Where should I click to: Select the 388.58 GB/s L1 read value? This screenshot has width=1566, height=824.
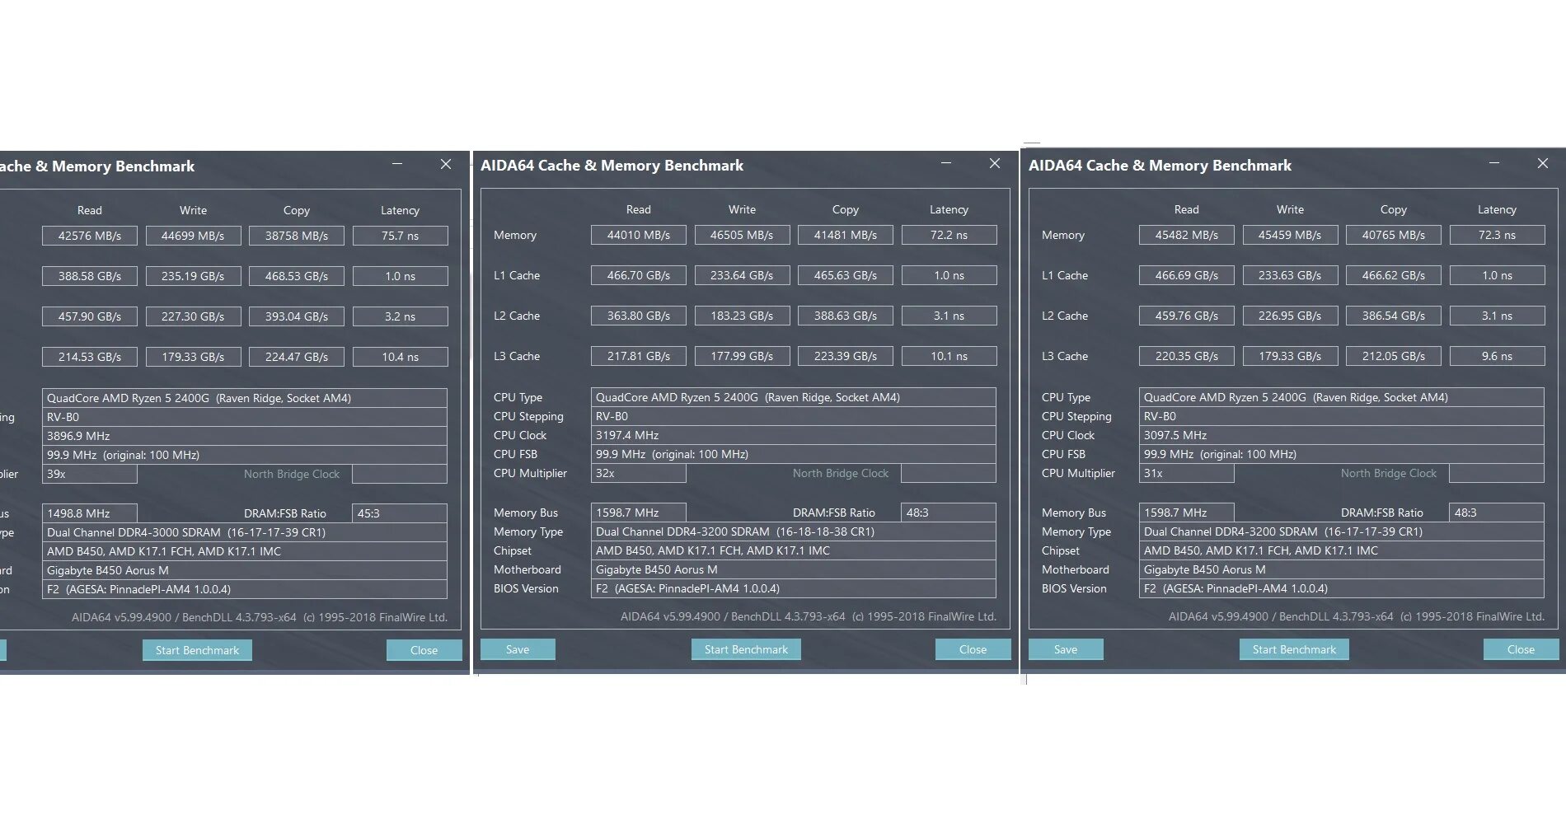[90, 276]
